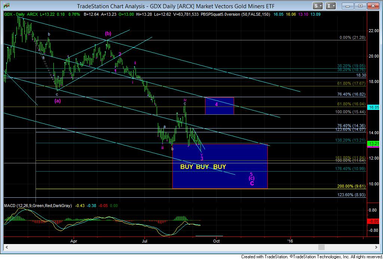Screen dimensions: 383x259
Task: Click the teal 13.09 indicator value
Action: (315, 15)
